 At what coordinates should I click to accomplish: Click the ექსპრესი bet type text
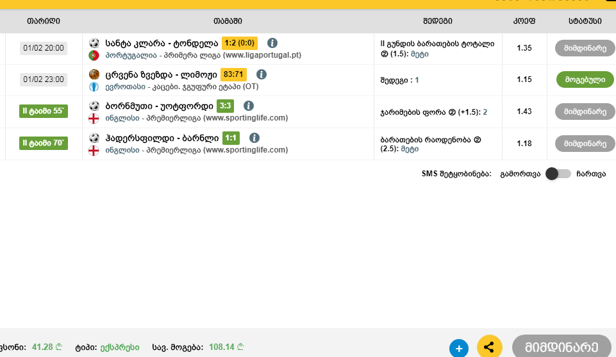(x=120, y=347)
